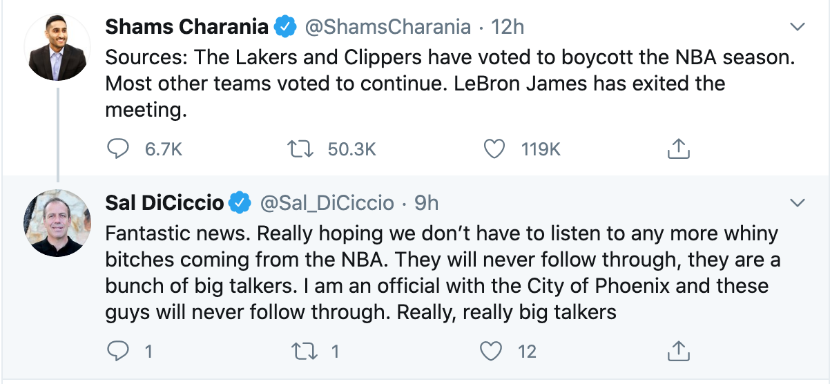
Task: Open the @ShamsCharania handle link
Action: click(388, 27)
